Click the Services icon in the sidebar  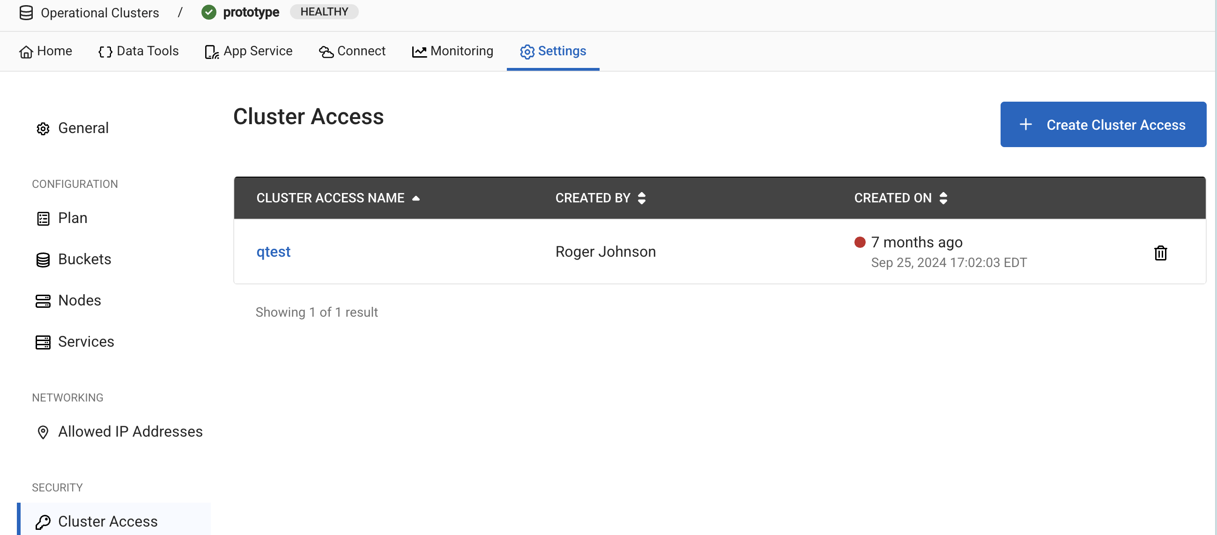(x=43, y=342)
